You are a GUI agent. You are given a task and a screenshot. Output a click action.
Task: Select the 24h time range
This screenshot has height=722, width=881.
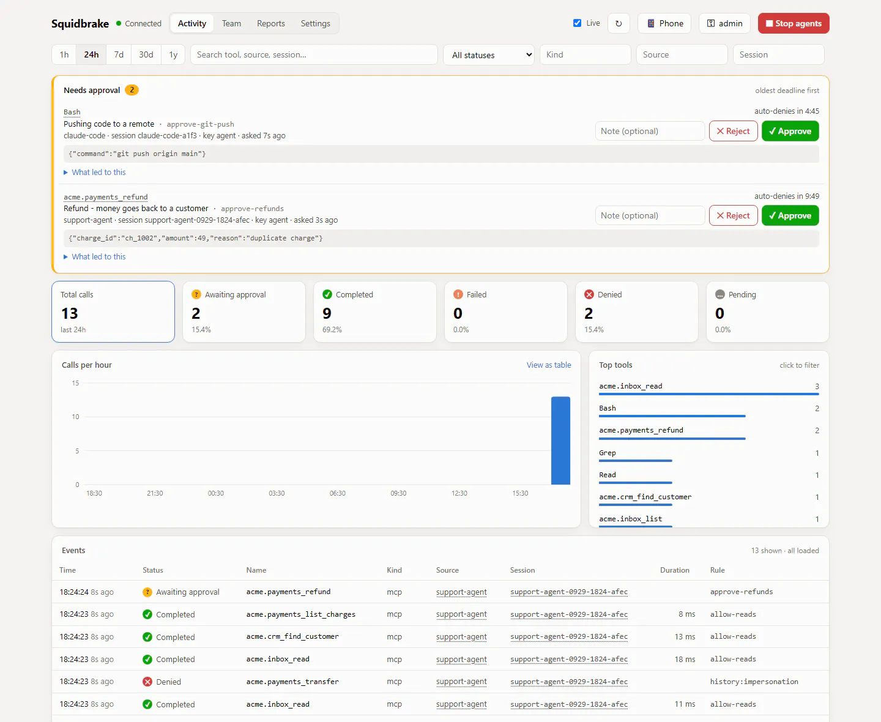pos(91,54)
